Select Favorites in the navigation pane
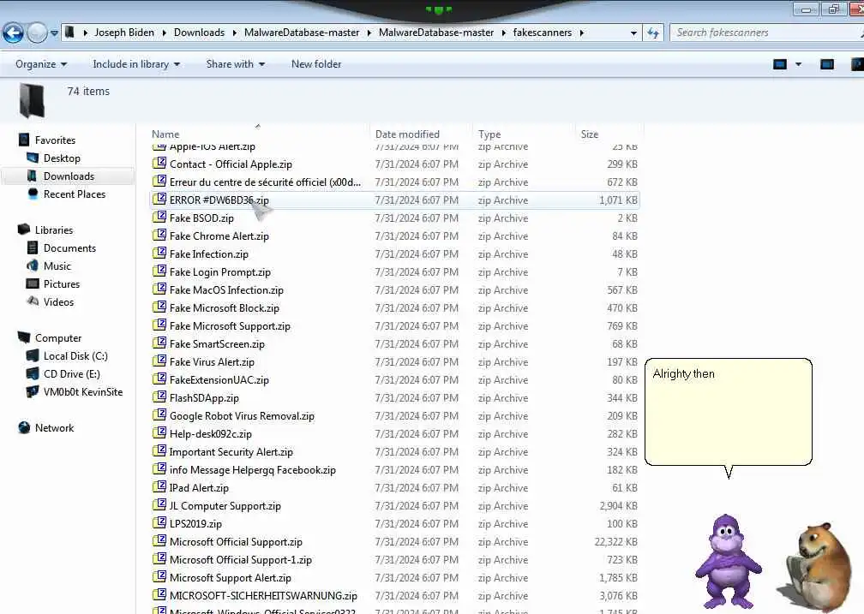The width and height of the screenshot is (864, 614). click(x=55, y=140)
